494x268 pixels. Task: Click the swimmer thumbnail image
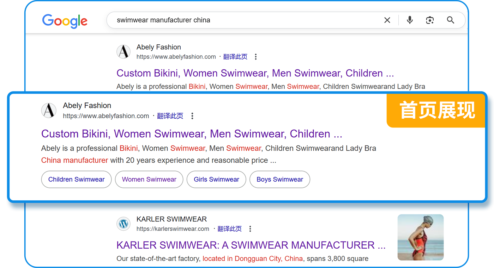tap(420, 237)
